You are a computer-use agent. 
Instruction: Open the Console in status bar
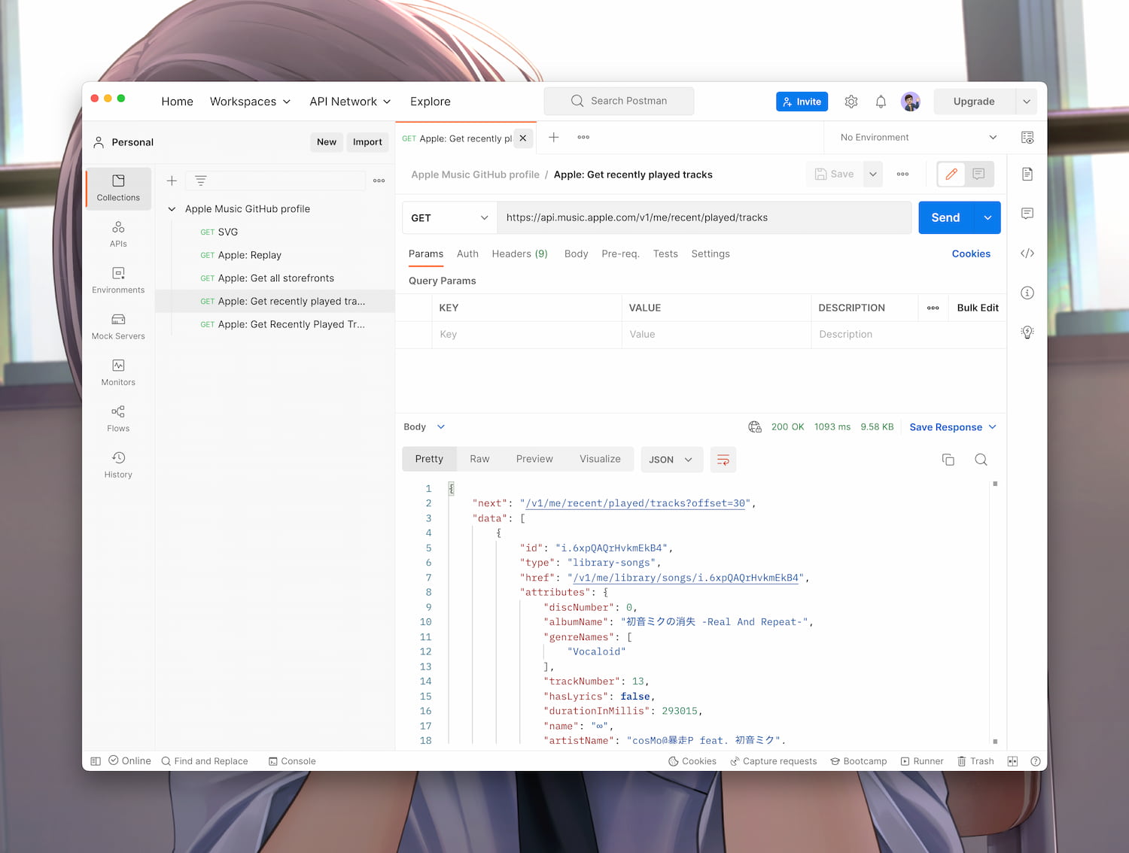click(x=292, y=761)
